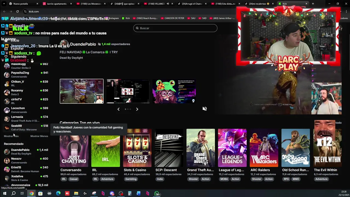Select the frog-hat avatar stream thumbnail
The height and width of the screenshot is (197, 350).
pyautogui.click(x=174, y=91)
